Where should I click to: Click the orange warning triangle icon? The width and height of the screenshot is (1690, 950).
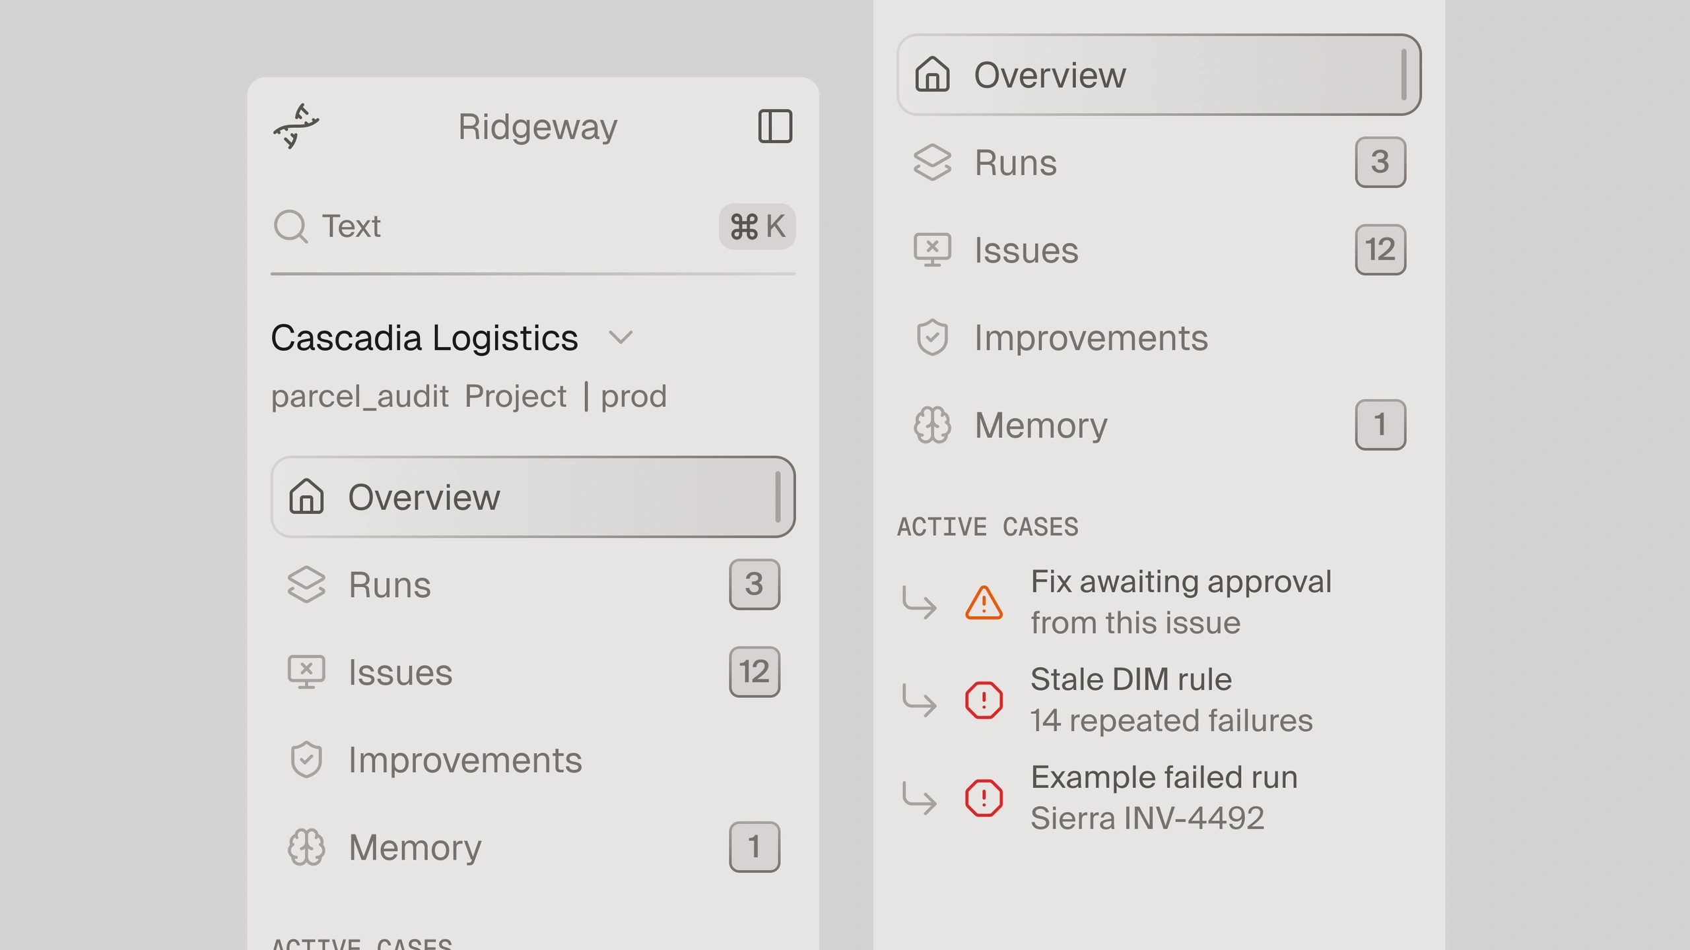(x=984, y=602)
